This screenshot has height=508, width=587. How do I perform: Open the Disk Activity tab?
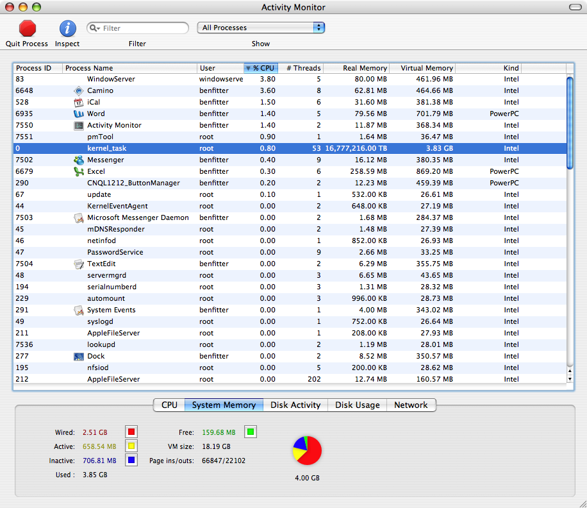(x=295, y=405)
